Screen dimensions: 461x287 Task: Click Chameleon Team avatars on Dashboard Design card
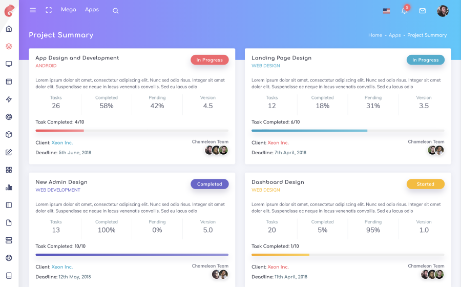tap(432, 274)
